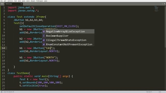Click EXIT_ON_CLOSE constant text

point(66,26)
